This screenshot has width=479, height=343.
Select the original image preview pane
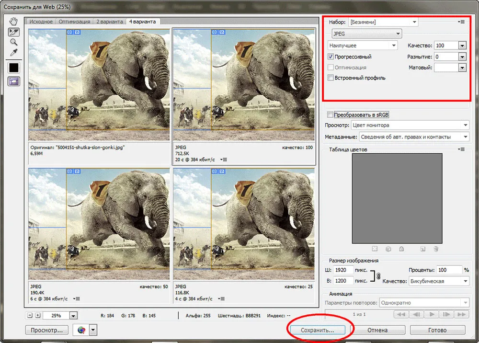click(99, 85)
